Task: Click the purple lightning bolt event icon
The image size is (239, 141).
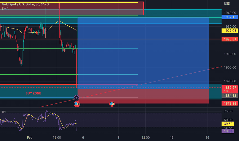Action: pyautogui.click(x=76, y=98)
